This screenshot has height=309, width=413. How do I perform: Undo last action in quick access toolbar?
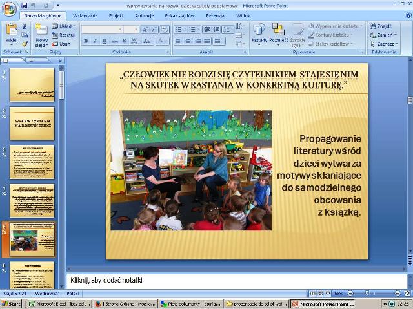34,5
